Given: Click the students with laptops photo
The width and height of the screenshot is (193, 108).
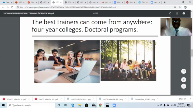Looking at the screenshot, I should [x=67, y=61].
